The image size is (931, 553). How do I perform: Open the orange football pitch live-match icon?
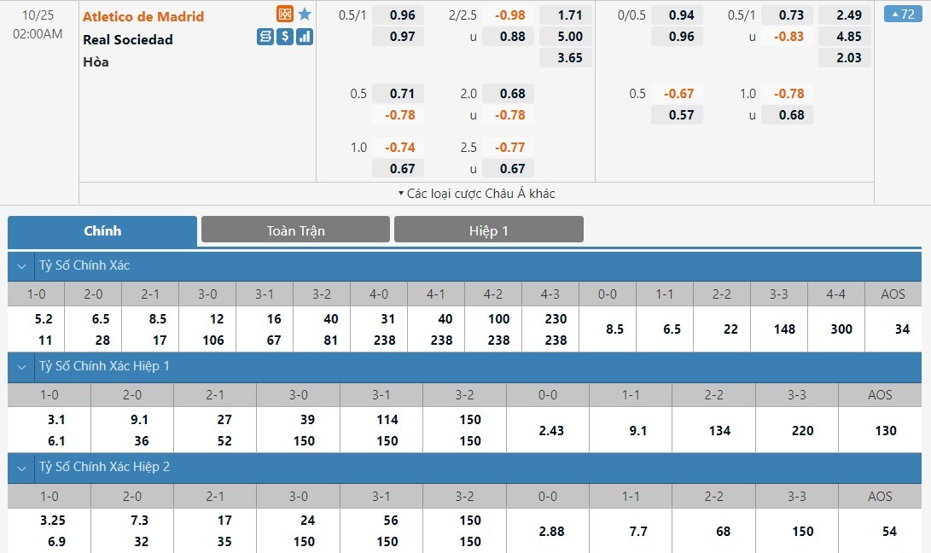285,15
